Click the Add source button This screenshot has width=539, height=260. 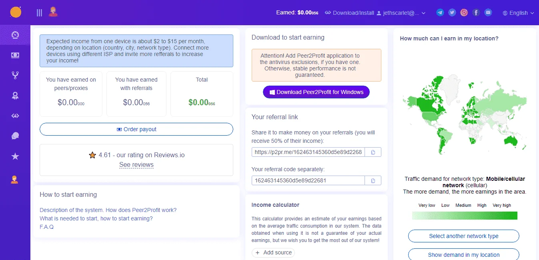(273, 253)
